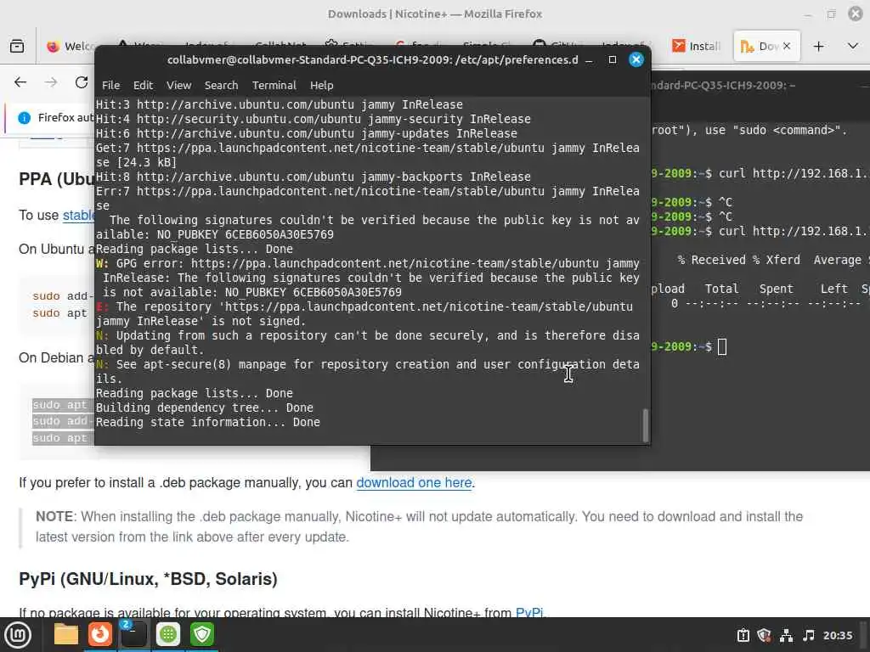The height and width of the screenshot is (652, 870).
Task: Click the Firefox taskbar icon
Action: [x=100, y=634]
